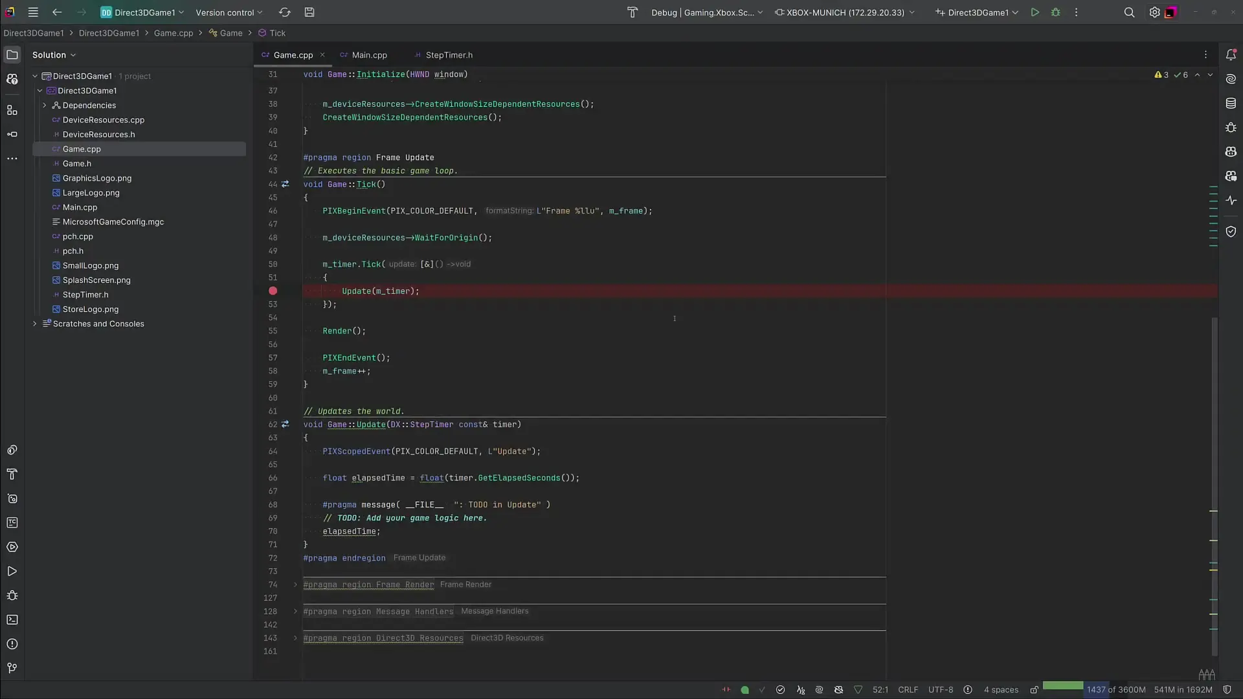
Task: Expand the folded Frame Render region
Action: tap(295, 585)
